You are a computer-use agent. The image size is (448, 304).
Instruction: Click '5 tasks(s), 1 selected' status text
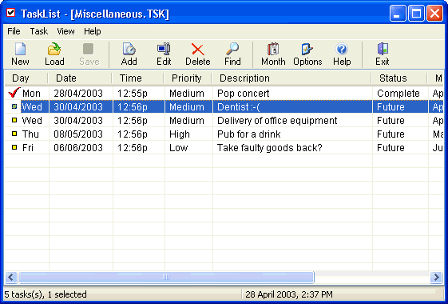pyautogui.click(x=46, y=294)
